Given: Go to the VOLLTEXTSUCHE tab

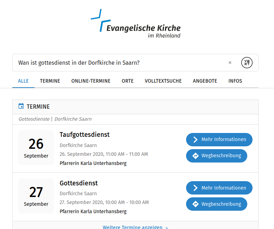Looking at the screenshot, I should [163, 81].
